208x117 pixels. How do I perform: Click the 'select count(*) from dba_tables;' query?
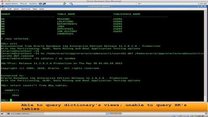(x=39, y=85)
